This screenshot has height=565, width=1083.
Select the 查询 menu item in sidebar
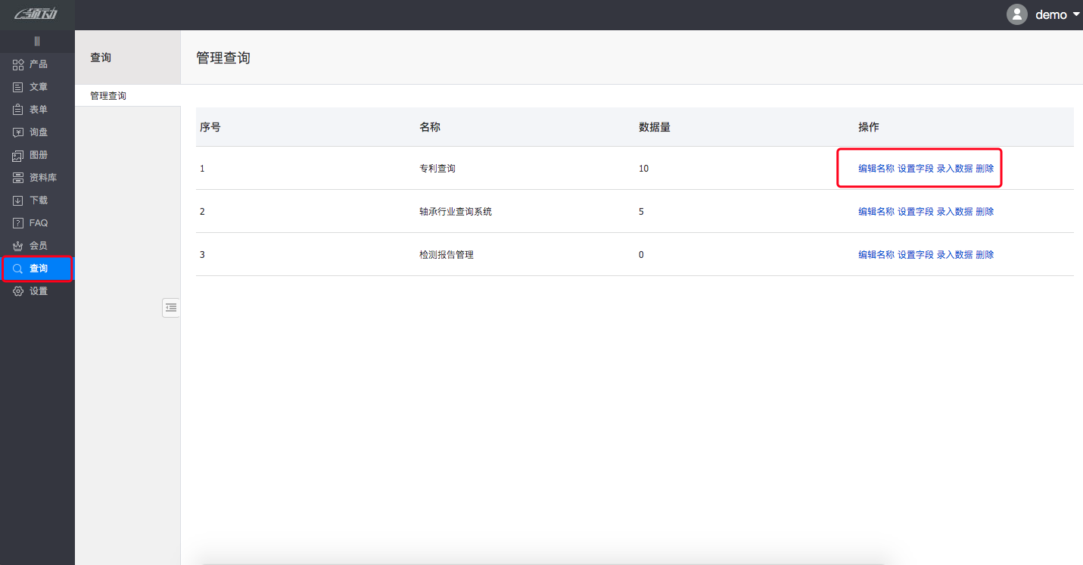click(38, 269)
